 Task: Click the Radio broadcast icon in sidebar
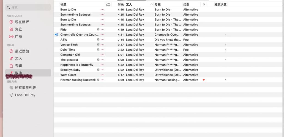click(11, 37)
